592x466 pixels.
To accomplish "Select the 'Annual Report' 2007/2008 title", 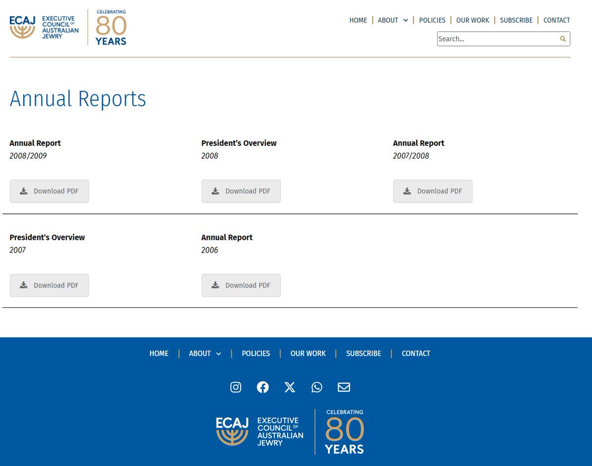I will [x=419, y=143].
